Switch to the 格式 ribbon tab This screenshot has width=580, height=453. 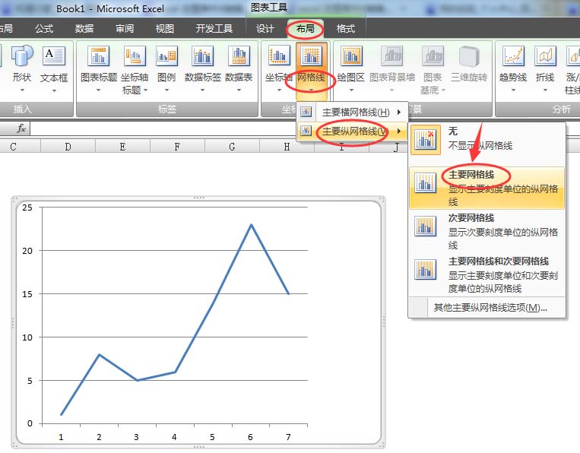(345, 28)
